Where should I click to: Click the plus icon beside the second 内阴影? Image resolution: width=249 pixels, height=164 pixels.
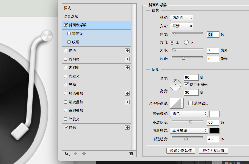tap(127, 68)
